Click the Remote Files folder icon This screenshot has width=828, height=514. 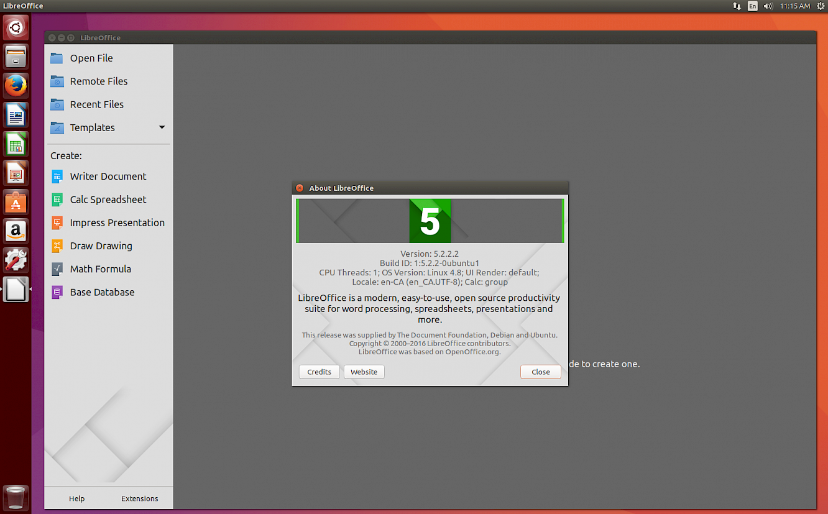[x=57, y=81]
